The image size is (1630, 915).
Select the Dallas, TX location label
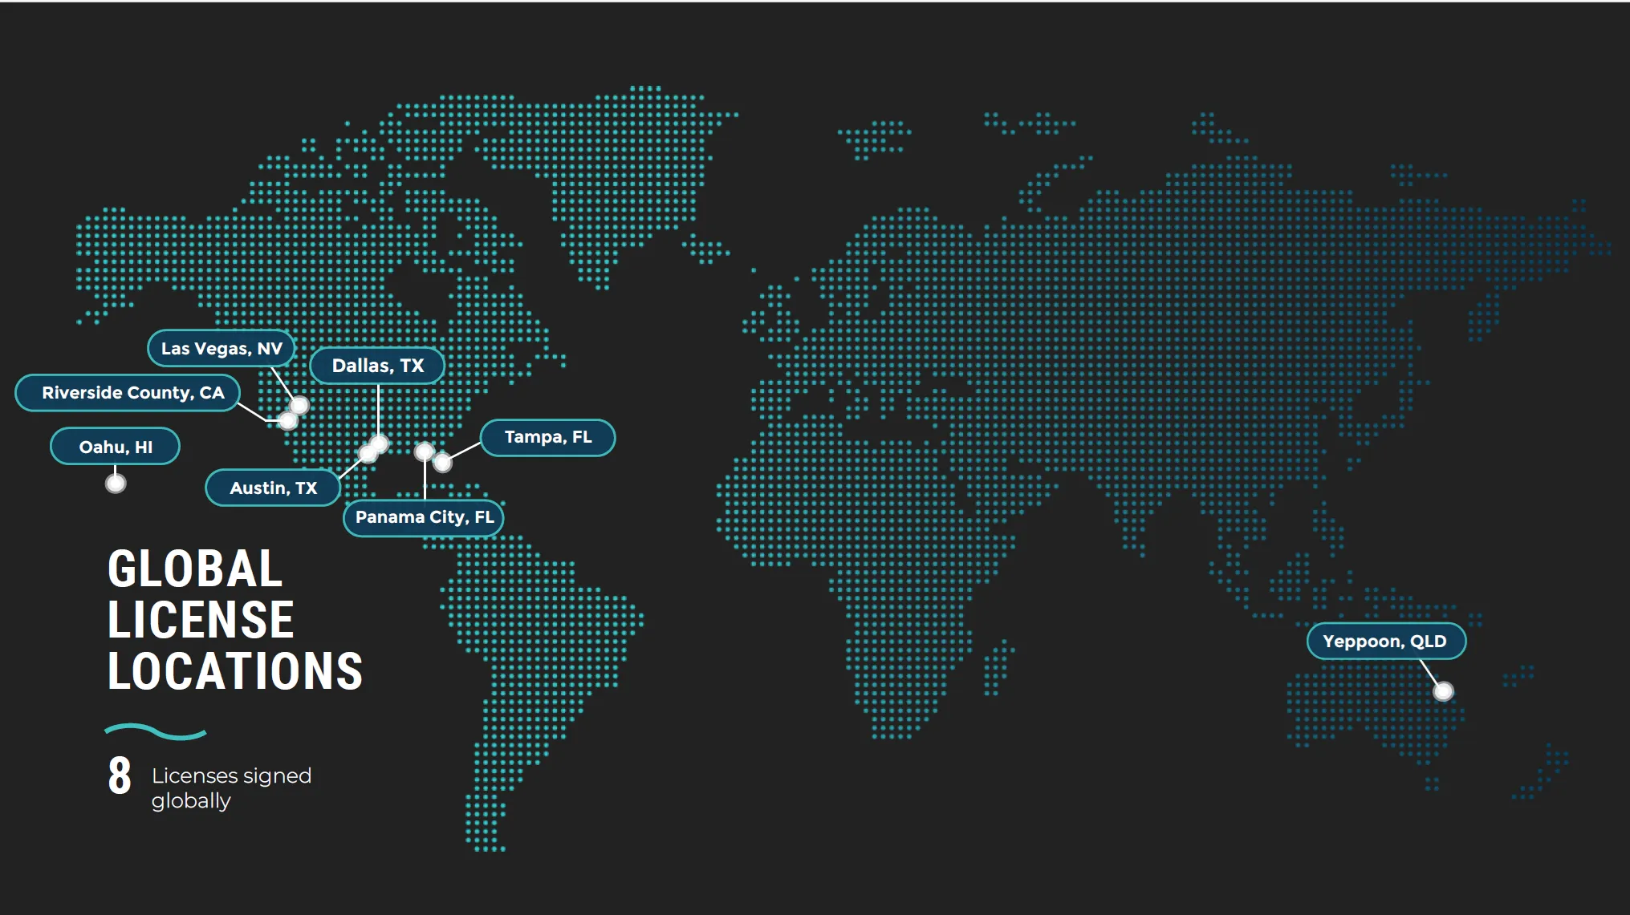click(x=377, y=366)
